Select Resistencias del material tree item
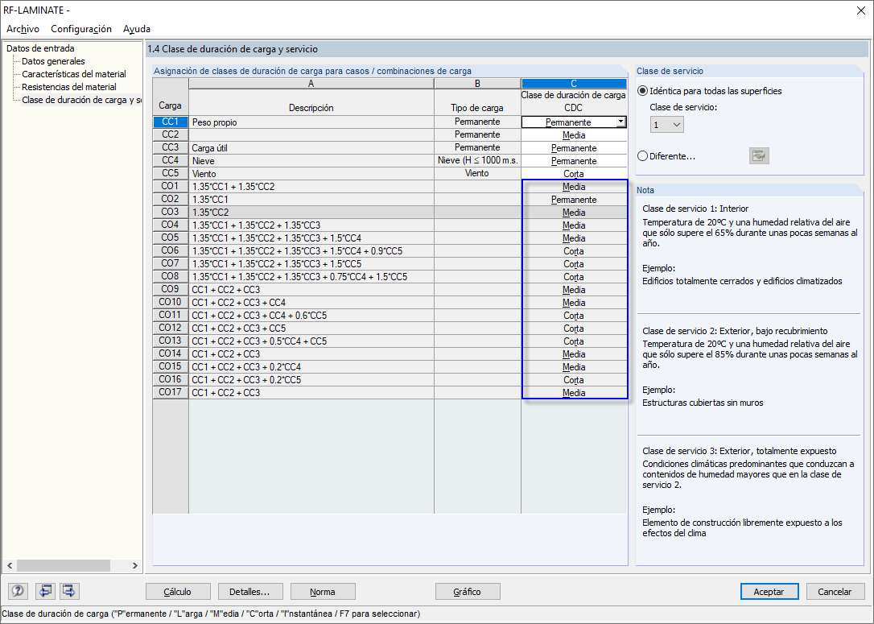The image size is (874, 624). point(69,87)
